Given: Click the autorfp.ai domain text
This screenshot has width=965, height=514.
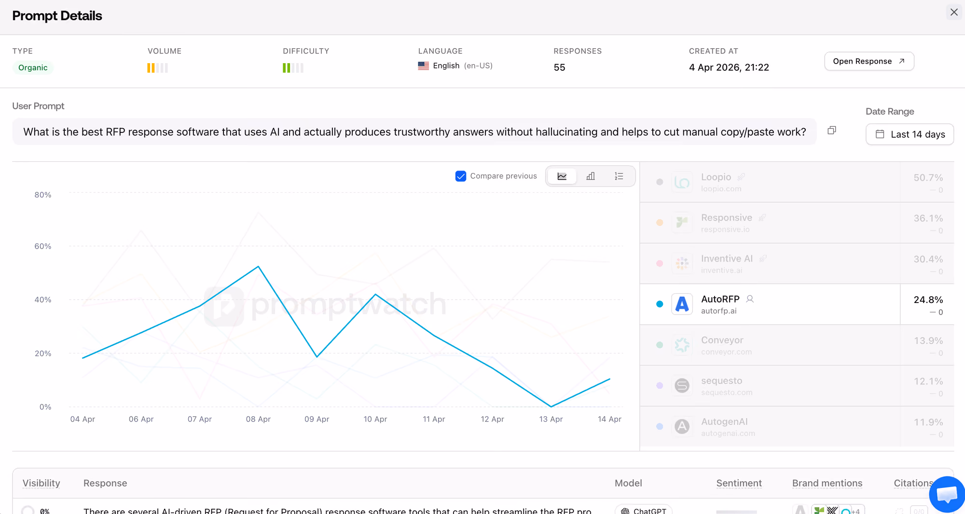Looking at the screenshot, I should click(718, 311).
